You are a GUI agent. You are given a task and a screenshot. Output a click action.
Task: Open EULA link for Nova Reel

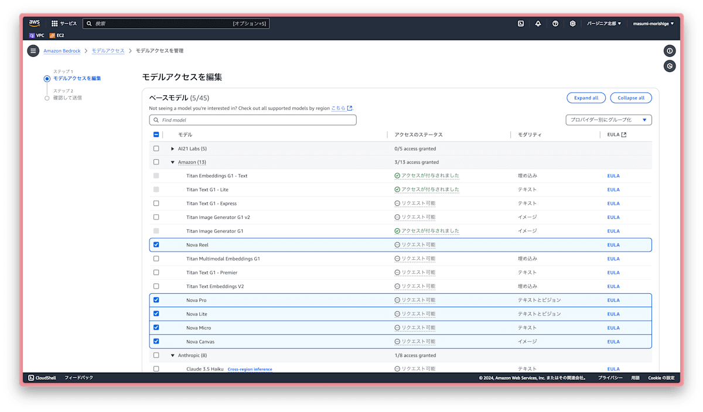613,245
